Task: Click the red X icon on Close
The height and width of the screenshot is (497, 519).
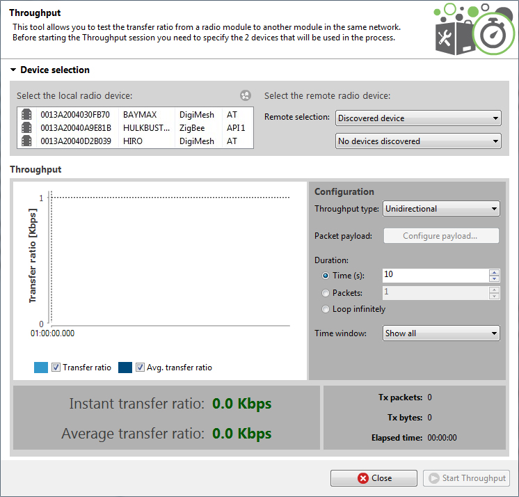Action: [x=362, y=478]
